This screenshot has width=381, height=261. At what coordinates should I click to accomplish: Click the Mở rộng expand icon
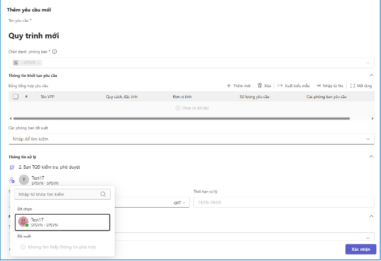pos(352,85)
